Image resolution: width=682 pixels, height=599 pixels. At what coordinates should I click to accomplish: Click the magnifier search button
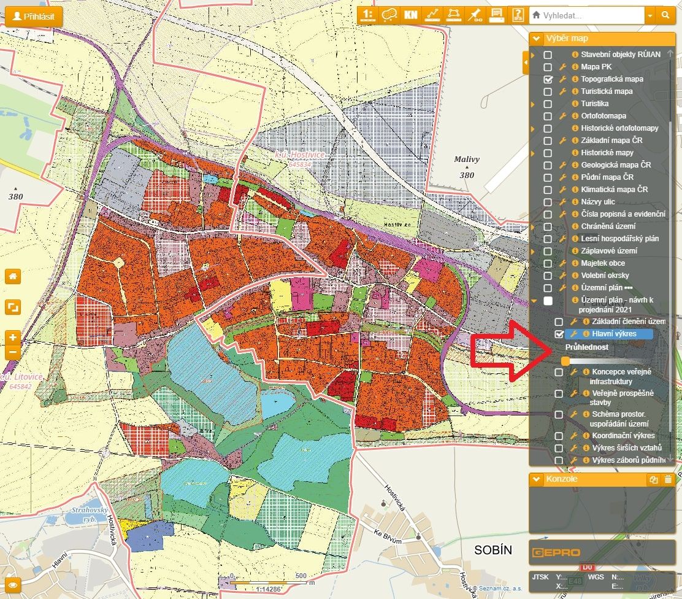[665, 15]
